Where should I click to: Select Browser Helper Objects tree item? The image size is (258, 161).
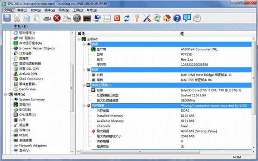(37, 48)
